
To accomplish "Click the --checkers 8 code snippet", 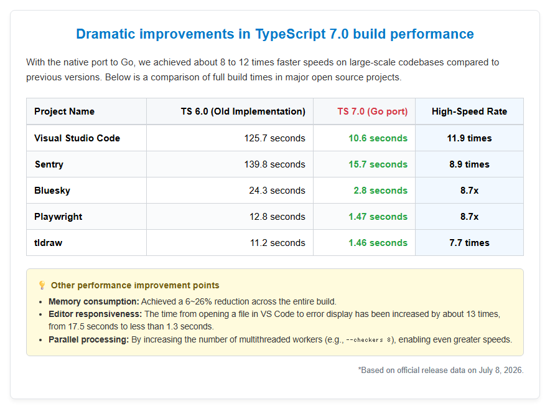I will [368, 340].
